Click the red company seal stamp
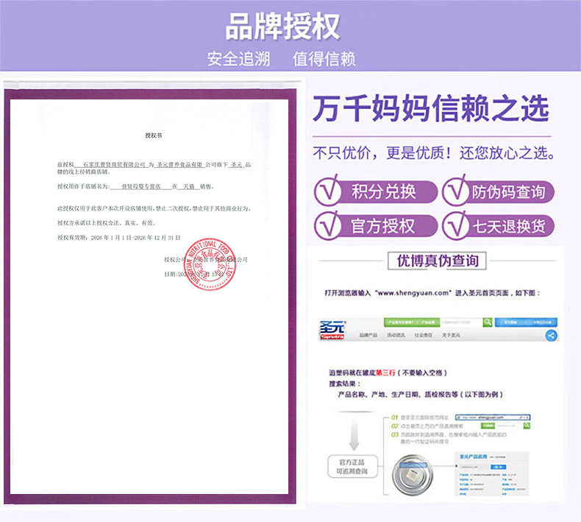The image size is (581, 522). 210,264
